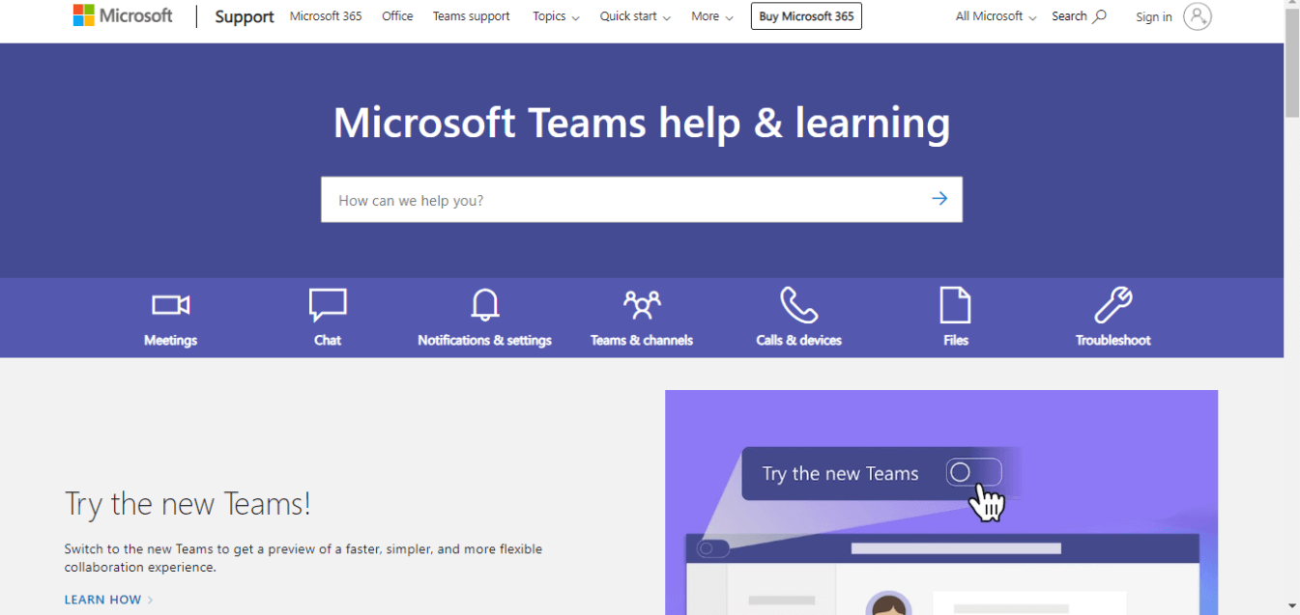
Task: Open the LEARN HOW link
Action: pos(109,600)
